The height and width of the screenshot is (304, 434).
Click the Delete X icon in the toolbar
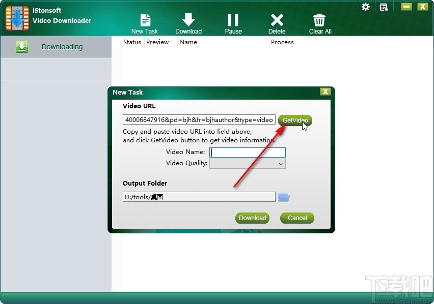(277, 20)
